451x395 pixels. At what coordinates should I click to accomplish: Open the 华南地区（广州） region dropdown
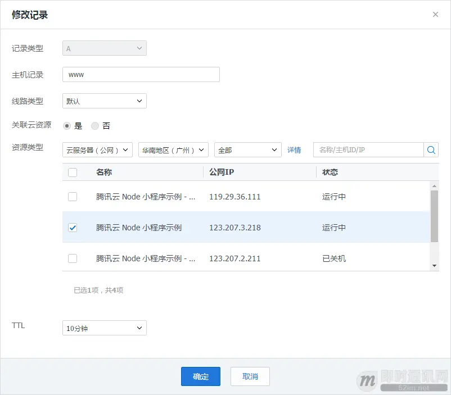(x=173, y=150)
